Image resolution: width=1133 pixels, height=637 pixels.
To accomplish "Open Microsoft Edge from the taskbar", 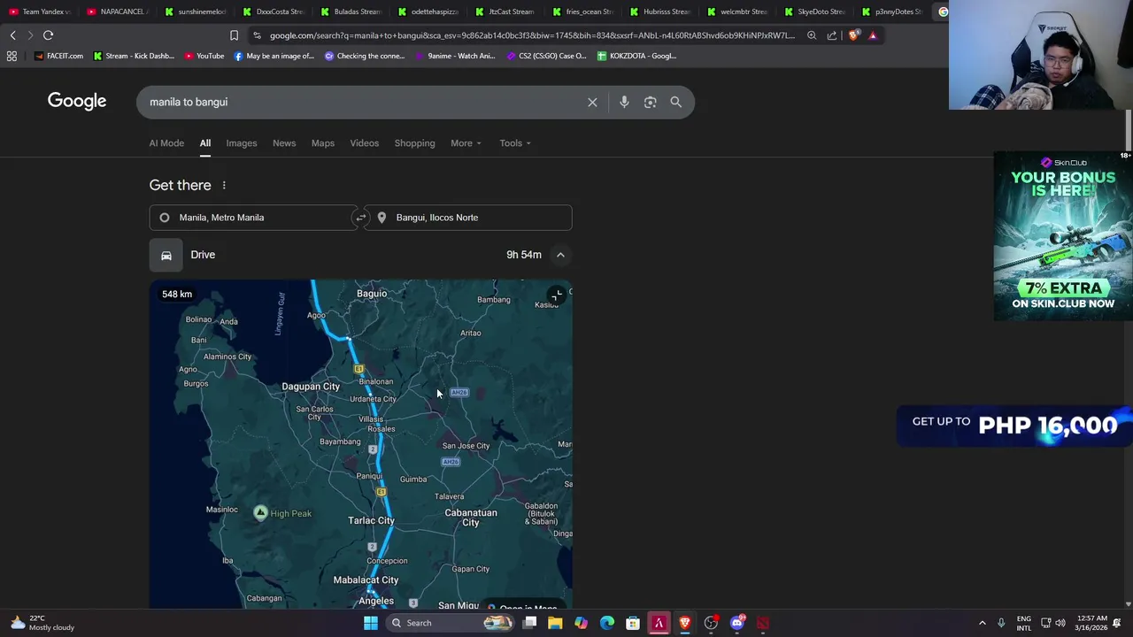I will (607, 623).
